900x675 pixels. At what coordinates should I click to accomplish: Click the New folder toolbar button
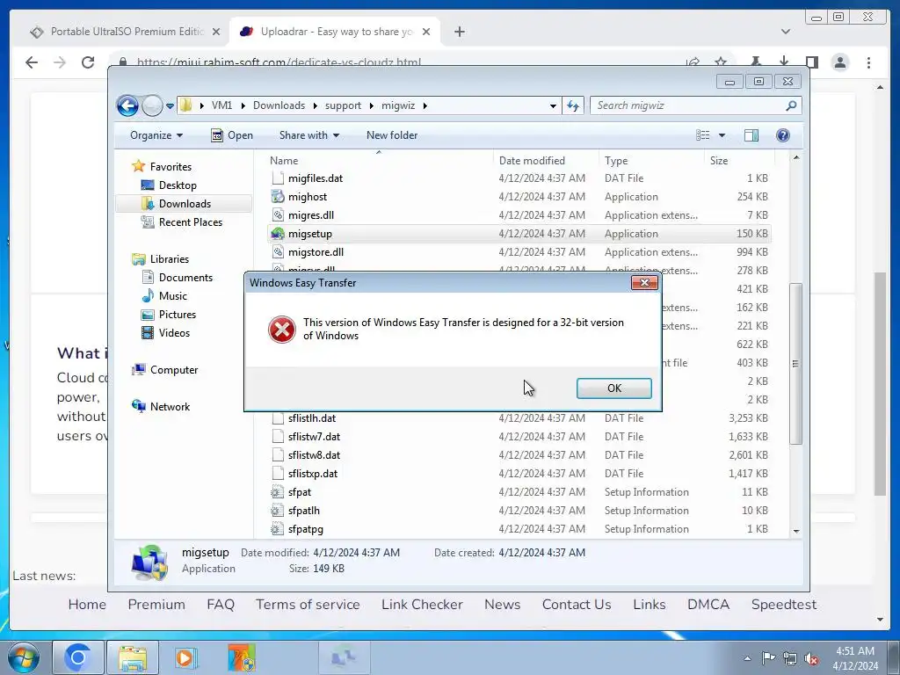click(x=392, y=135)
